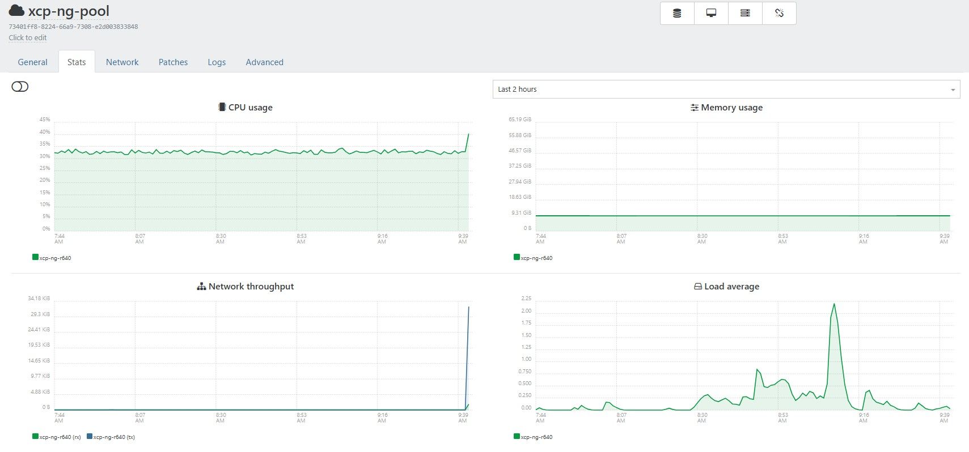Click the Load average drive icon
This screenshot has height=452, width=969.
(697, 287)
